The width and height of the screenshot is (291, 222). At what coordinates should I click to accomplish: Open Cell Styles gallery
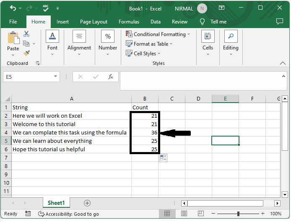[143, 54]
